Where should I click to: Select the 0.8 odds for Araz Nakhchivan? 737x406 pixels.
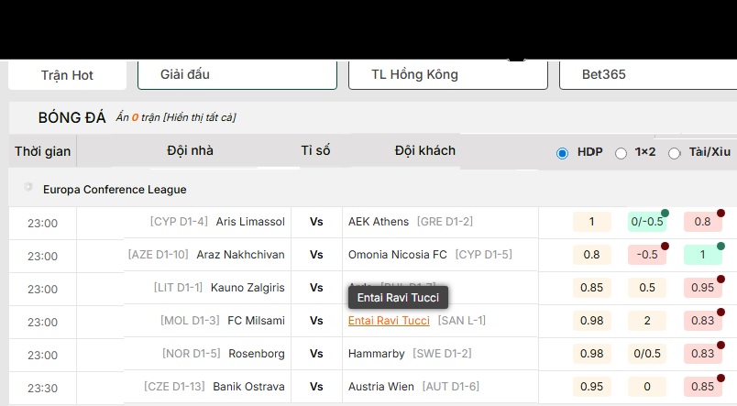[591, 255]
